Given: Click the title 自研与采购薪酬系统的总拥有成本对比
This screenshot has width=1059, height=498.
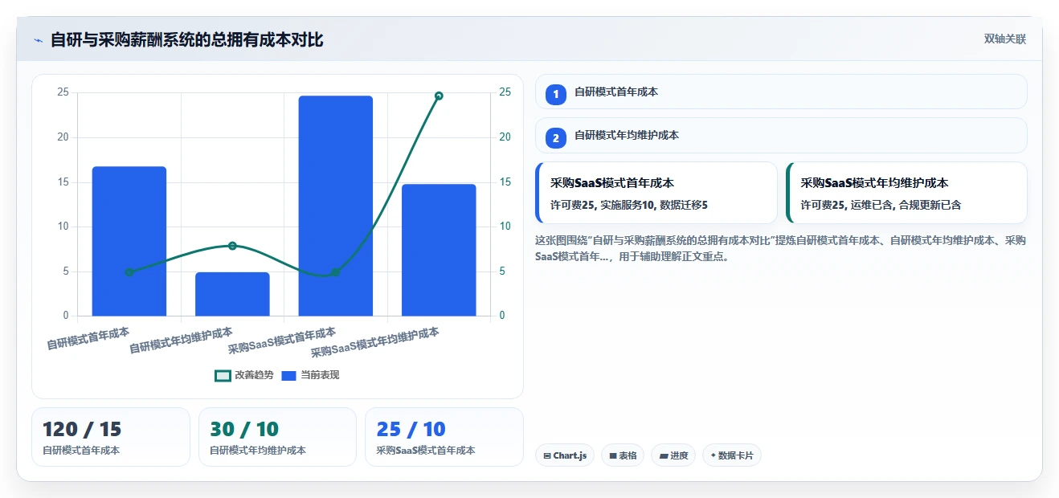Looking at the screenshot, I should 186,39.
